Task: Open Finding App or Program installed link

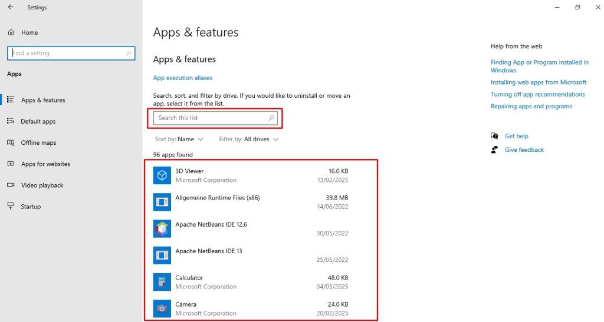Action: [539, 66]
